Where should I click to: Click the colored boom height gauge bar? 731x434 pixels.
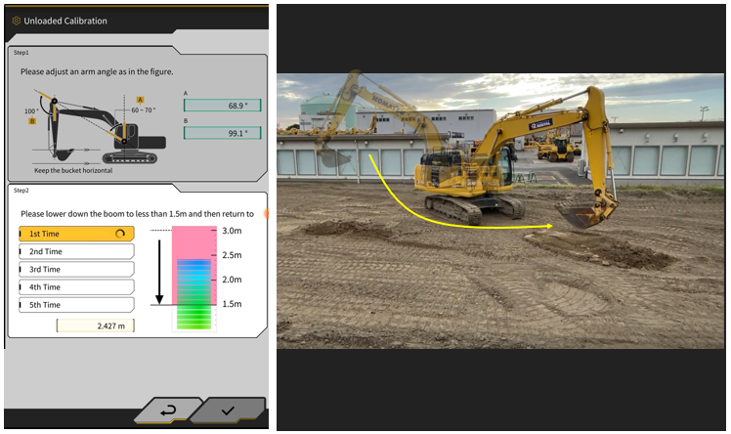click(192, 279)
